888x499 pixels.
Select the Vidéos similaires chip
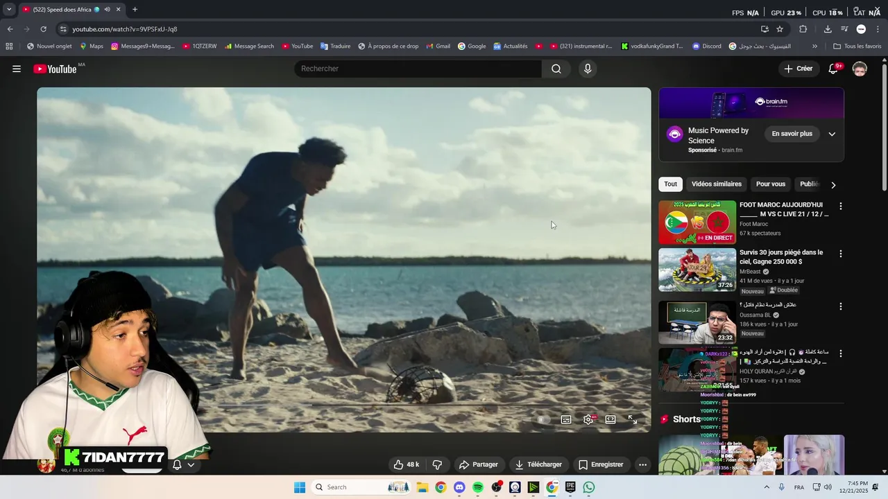click(717, 184)
